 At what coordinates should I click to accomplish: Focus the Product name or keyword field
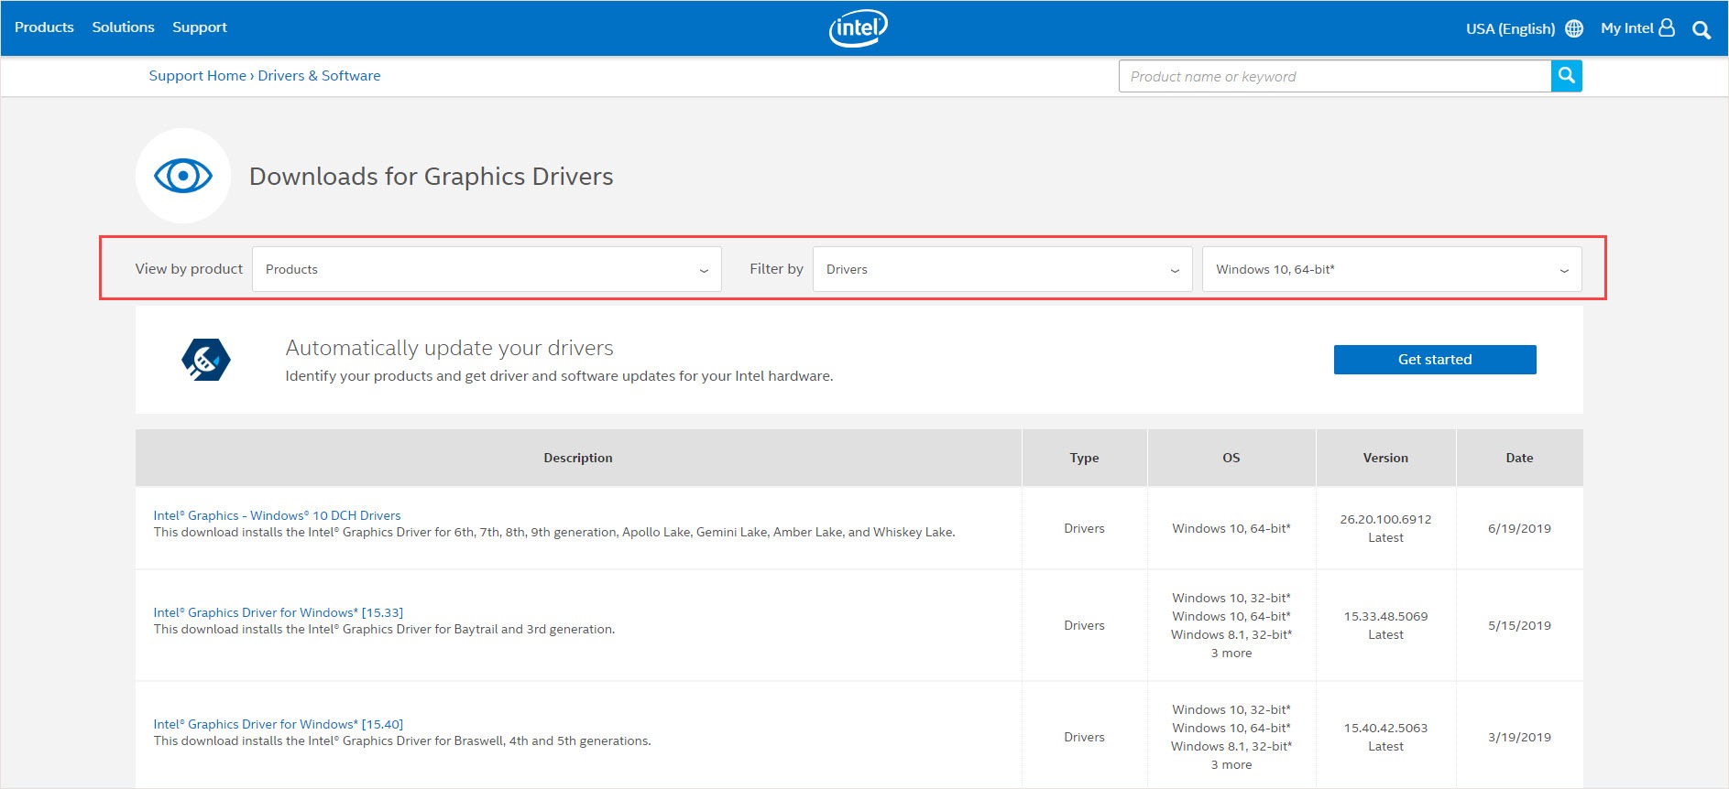[1334, 77]
